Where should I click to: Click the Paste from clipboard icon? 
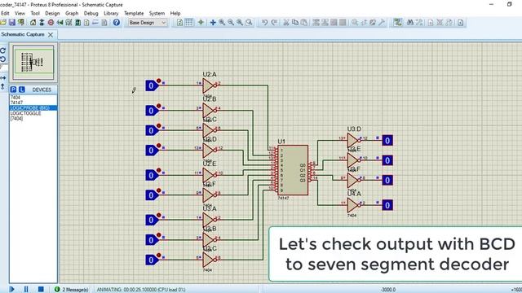(304, 22)
